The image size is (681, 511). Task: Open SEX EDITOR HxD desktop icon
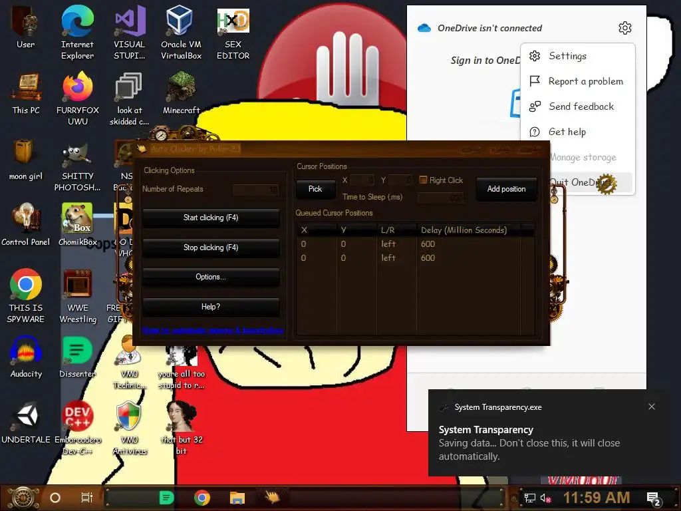tap(233, 33)
